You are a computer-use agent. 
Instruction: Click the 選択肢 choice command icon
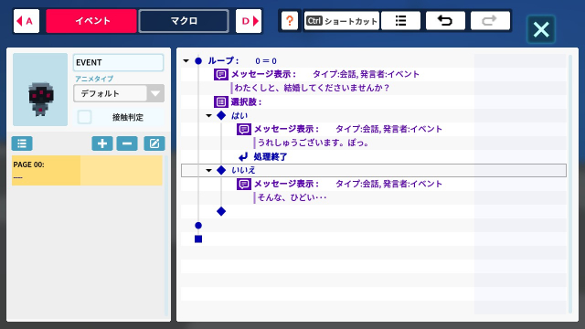coord(221,101)
